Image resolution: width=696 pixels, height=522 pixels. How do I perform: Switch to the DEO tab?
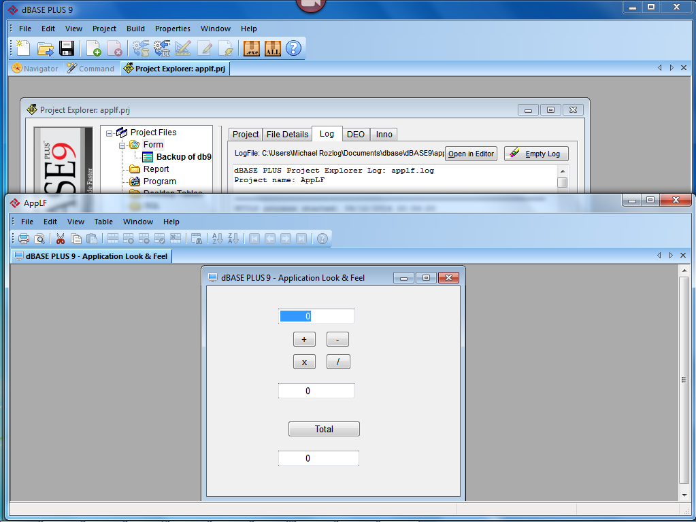356,135
